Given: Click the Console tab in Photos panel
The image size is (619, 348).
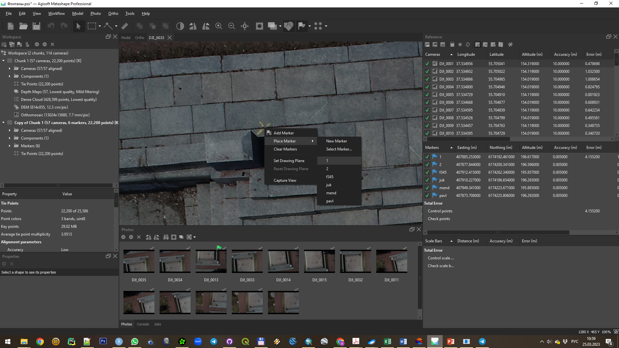Looking at the screenshot, I should coord(142,324).
